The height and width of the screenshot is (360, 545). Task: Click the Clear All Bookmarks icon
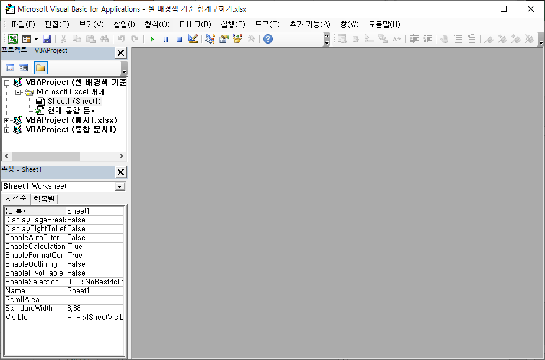pyautogui.click(x=530, y=39)
